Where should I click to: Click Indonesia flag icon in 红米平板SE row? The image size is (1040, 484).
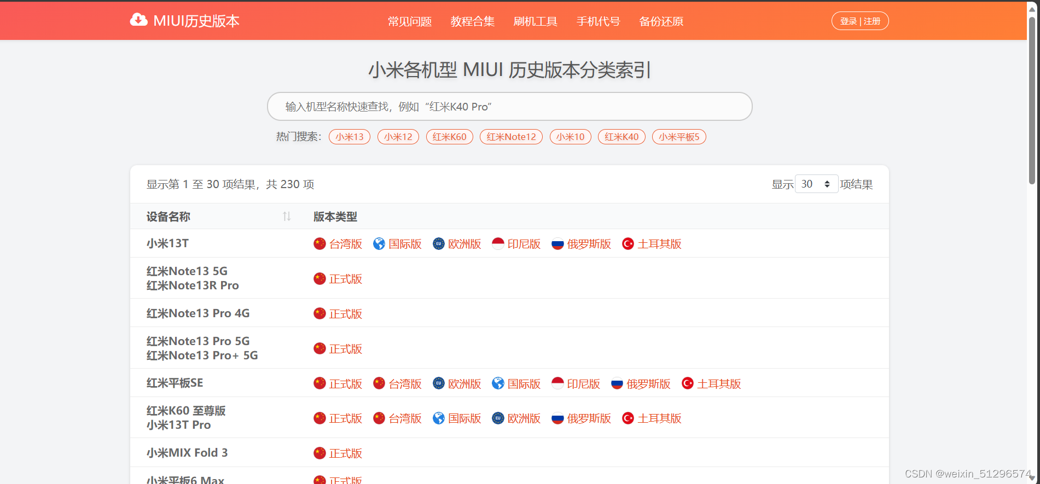[x=557, y=383]
